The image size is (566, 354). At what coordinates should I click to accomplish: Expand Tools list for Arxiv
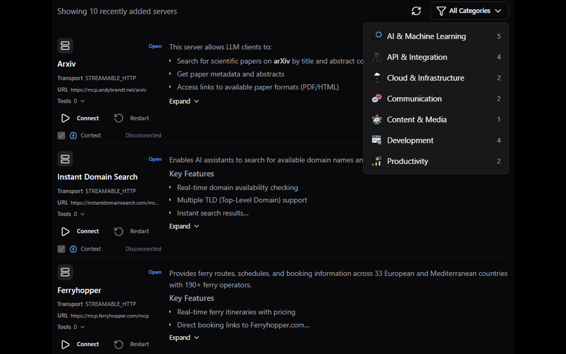point(71,101)
